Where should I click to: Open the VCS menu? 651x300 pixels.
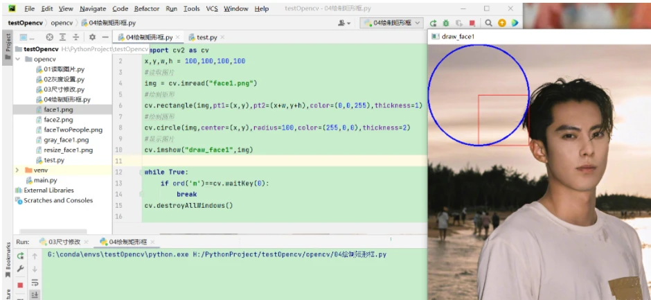[x=212, y=8]
